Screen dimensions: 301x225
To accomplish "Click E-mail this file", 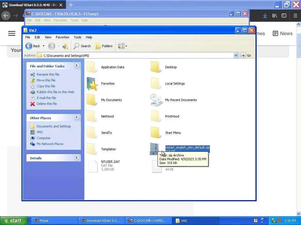I will tap(46, 98).
